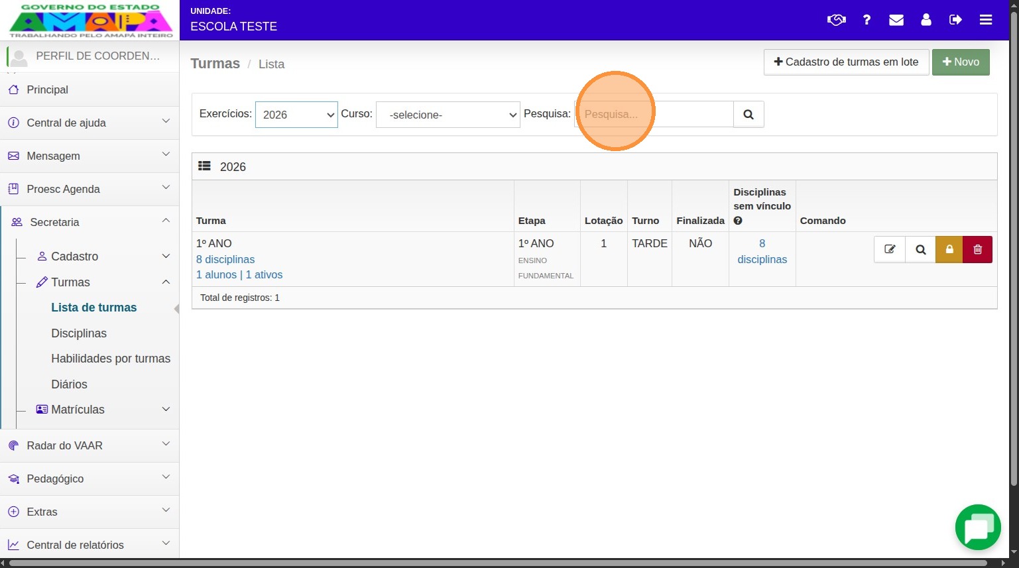Open the 1 alunos | 1 ativos link
The image size is (1019, 568).
click(x=239, y=274)
